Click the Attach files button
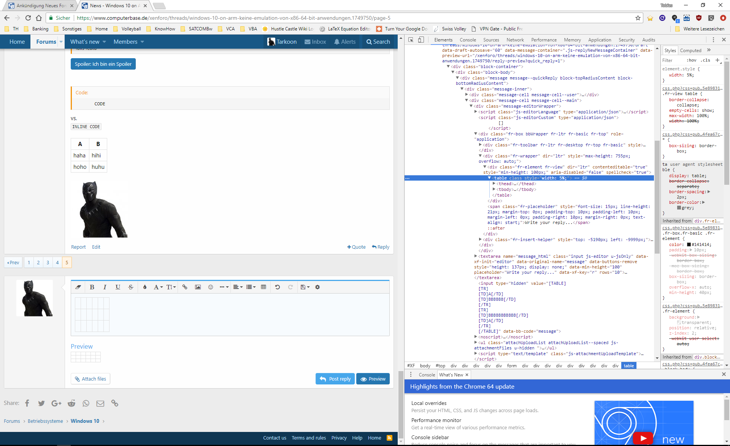Viewport: 730px width, 446px height. point(90,379)
